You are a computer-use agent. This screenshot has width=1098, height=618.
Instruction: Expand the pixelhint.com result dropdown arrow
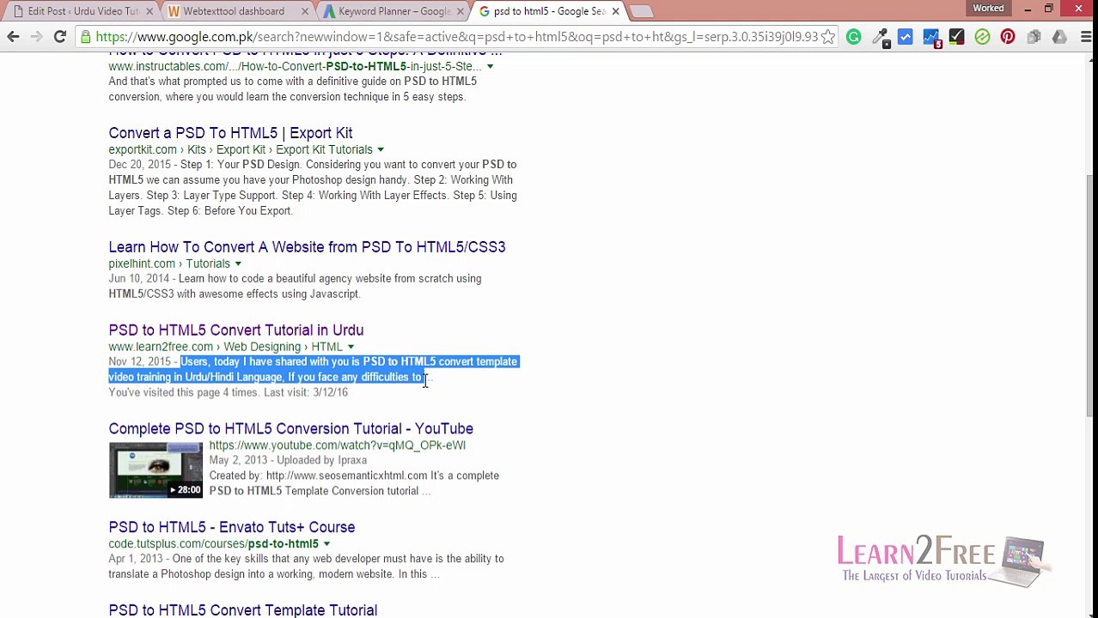click(238, 264)
